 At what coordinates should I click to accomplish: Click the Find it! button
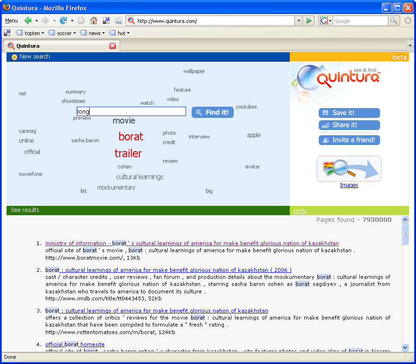click(213, 112)
